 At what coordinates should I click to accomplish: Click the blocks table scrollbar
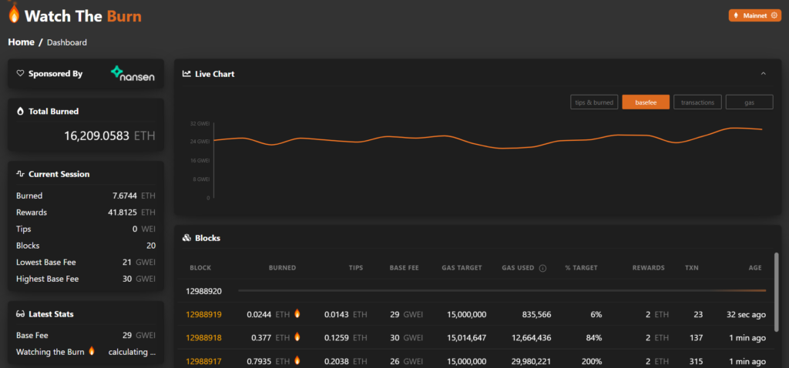(x=775, y=285)
